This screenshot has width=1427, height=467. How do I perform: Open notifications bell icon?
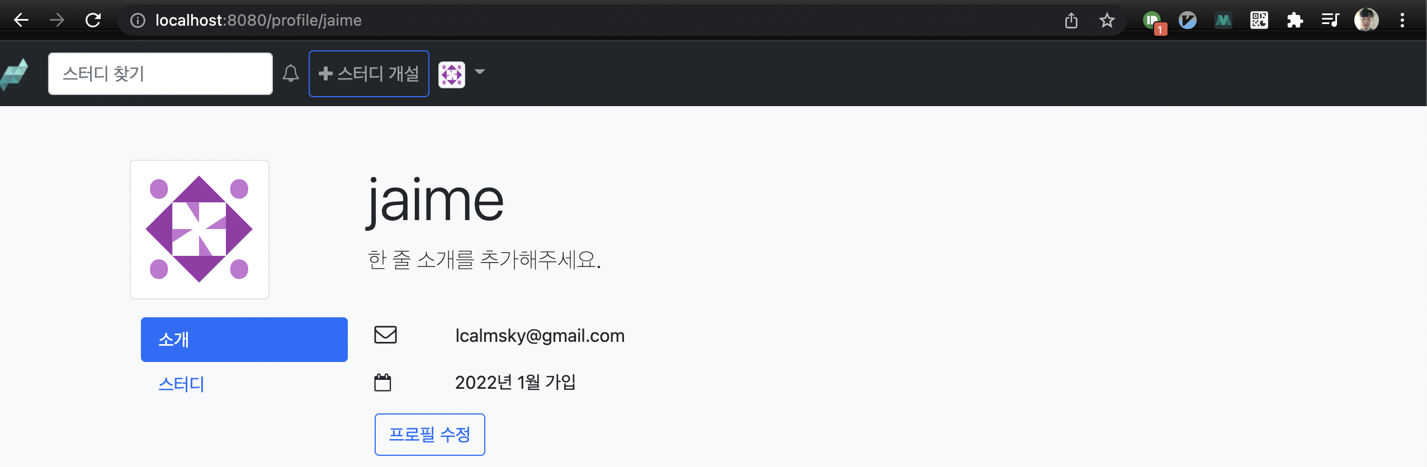coord(291,73)
